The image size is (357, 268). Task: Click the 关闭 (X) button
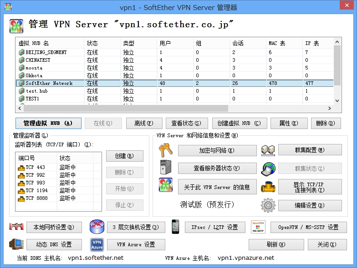(327, 244)
